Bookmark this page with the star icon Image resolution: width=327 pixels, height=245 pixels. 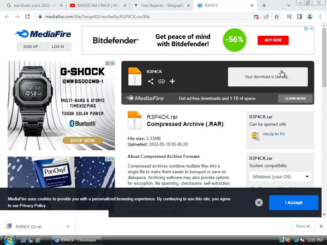tap(277, 17)
